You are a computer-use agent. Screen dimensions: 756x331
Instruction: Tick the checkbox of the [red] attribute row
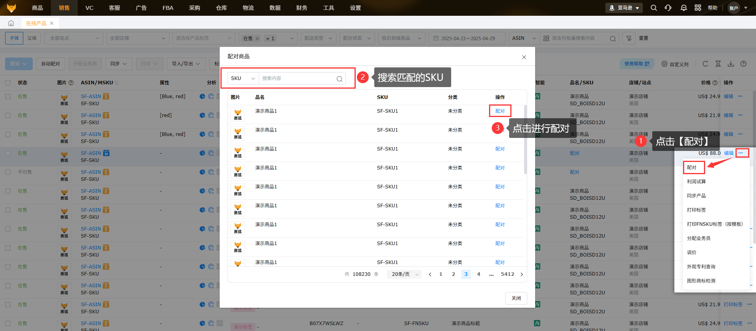pos(8,115)
